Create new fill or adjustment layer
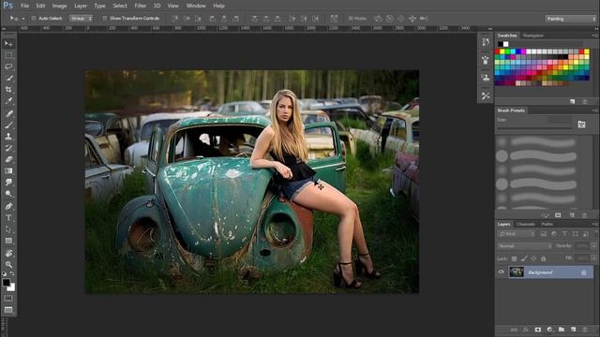This screenshot has height=337, width=600. [549, 330]
